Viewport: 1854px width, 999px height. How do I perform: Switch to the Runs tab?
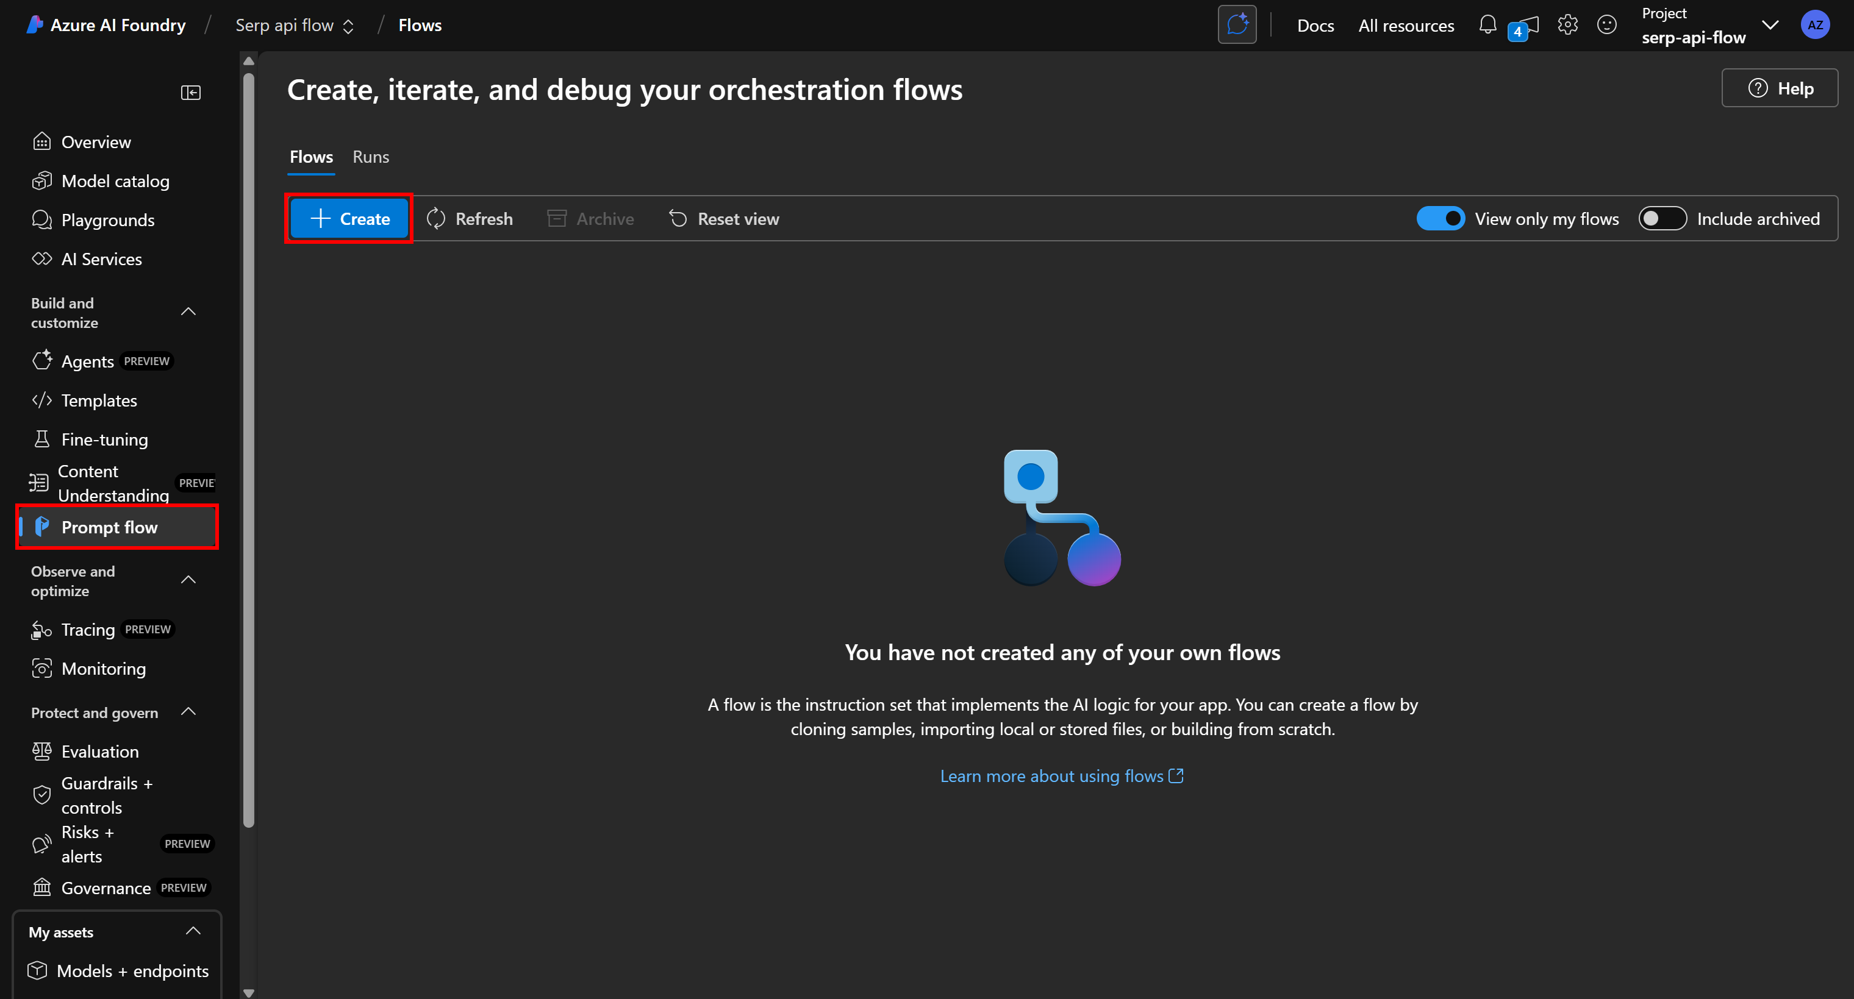coord(371,156)
